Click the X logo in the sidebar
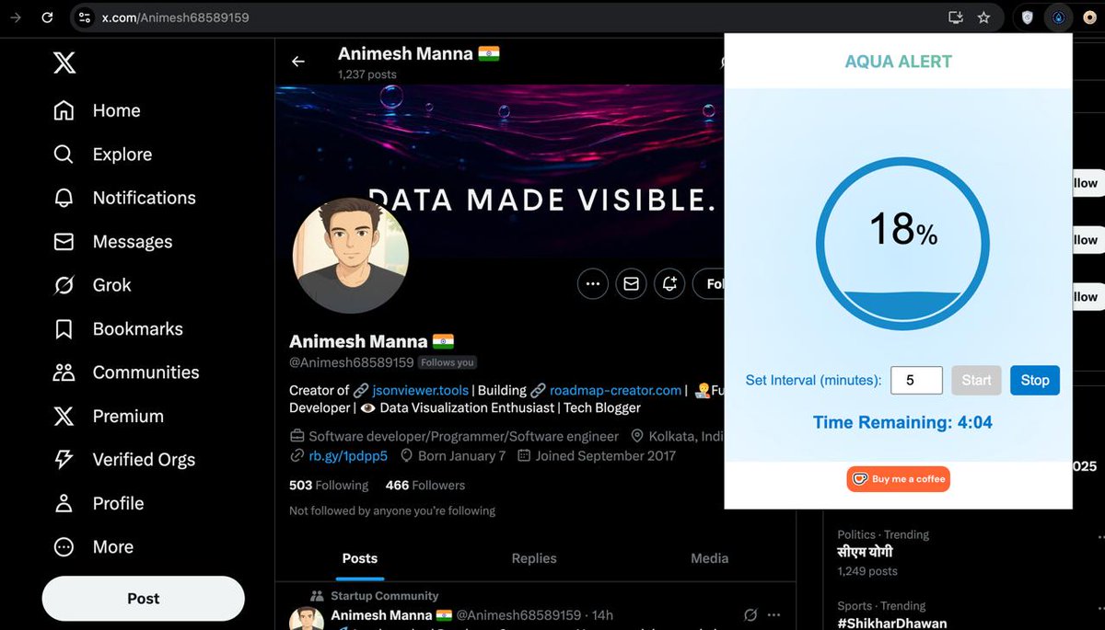The height and width of the screenshot is (630, 1105). click(x=64, y=63)
